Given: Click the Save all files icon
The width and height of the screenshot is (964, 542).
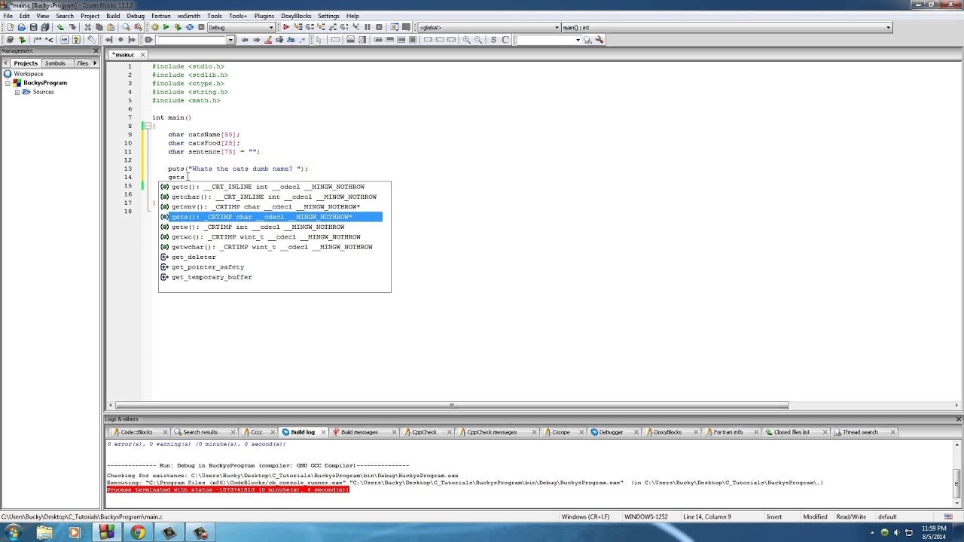Looking at the screenshot, I should (45, 27).
